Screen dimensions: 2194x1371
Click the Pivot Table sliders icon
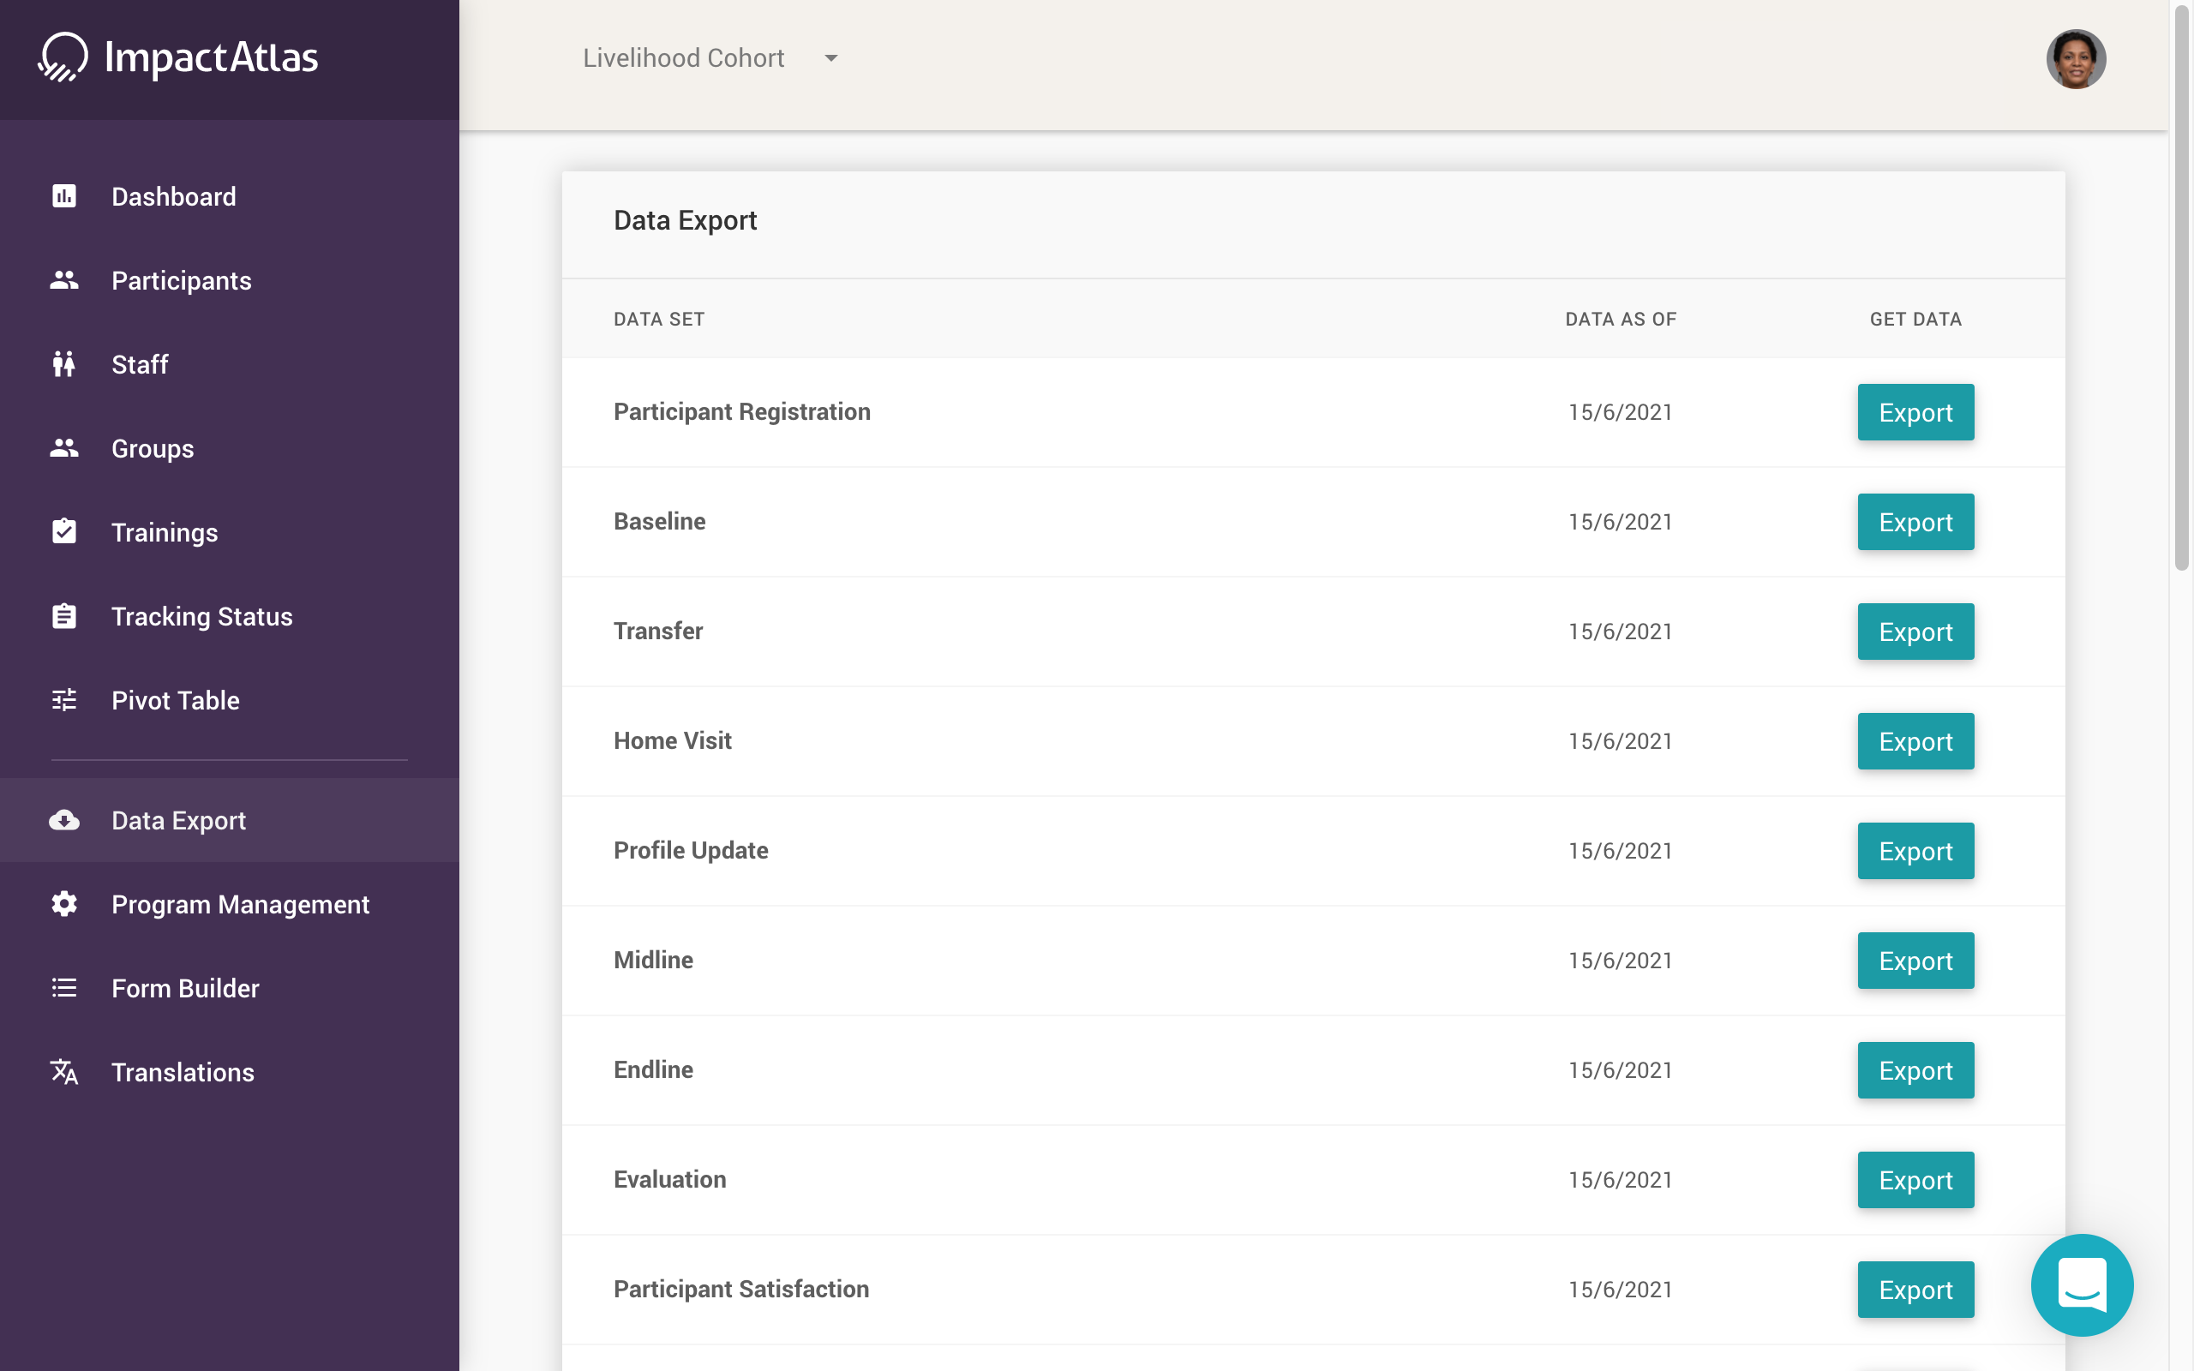[x=63, y=700]
